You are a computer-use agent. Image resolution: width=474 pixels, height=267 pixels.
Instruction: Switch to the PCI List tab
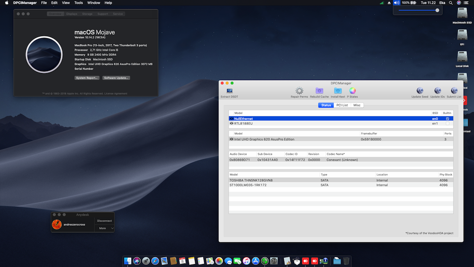click(x=342, y=105)
